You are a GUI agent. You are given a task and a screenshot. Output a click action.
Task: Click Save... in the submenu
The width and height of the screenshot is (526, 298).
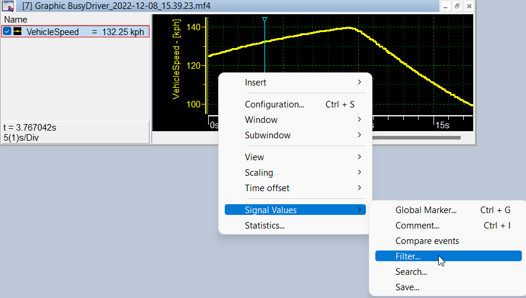pos(448,287)
